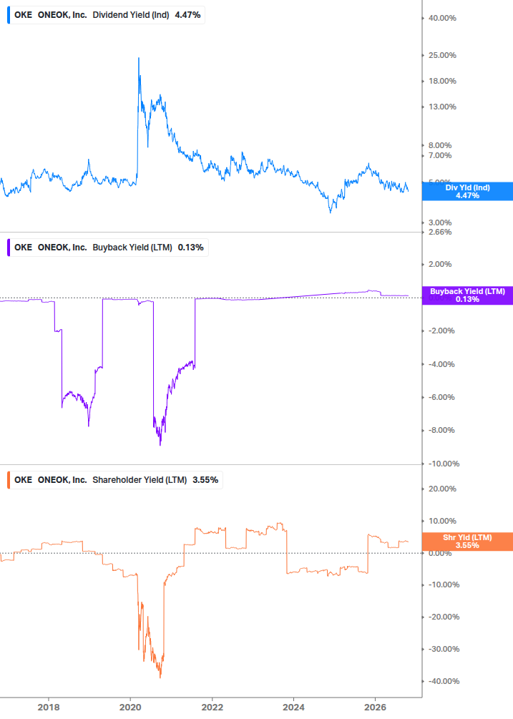Image resolution: width=513 pixels, height=719 pixels.
Task: Click the purple color bar on Buyback Yield legend
Action: [x=9, y=248]
